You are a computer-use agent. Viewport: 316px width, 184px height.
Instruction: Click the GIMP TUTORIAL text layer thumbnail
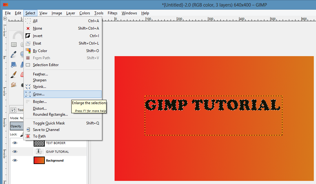(39, 152)
